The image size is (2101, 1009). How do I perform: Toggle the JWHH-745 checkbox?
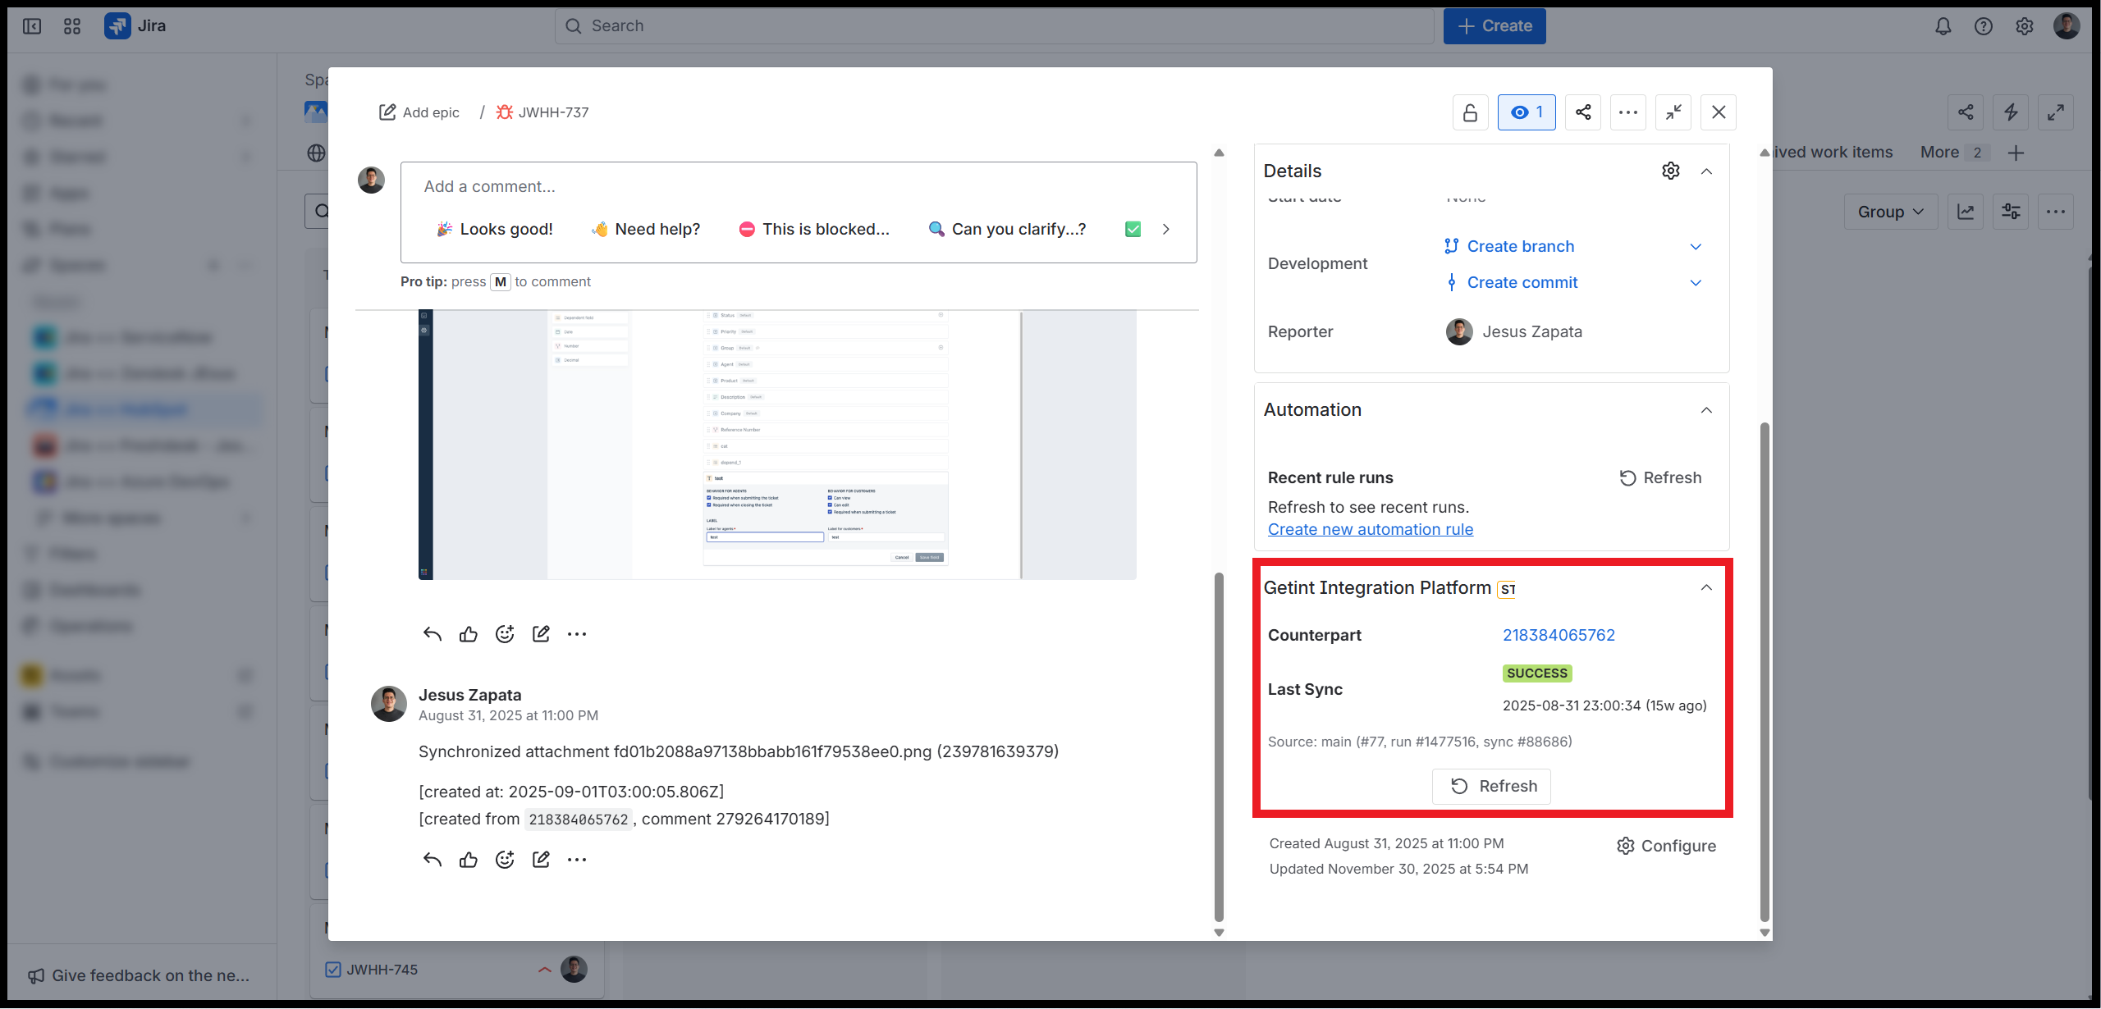pyautogui.click(x=333, y=970)
